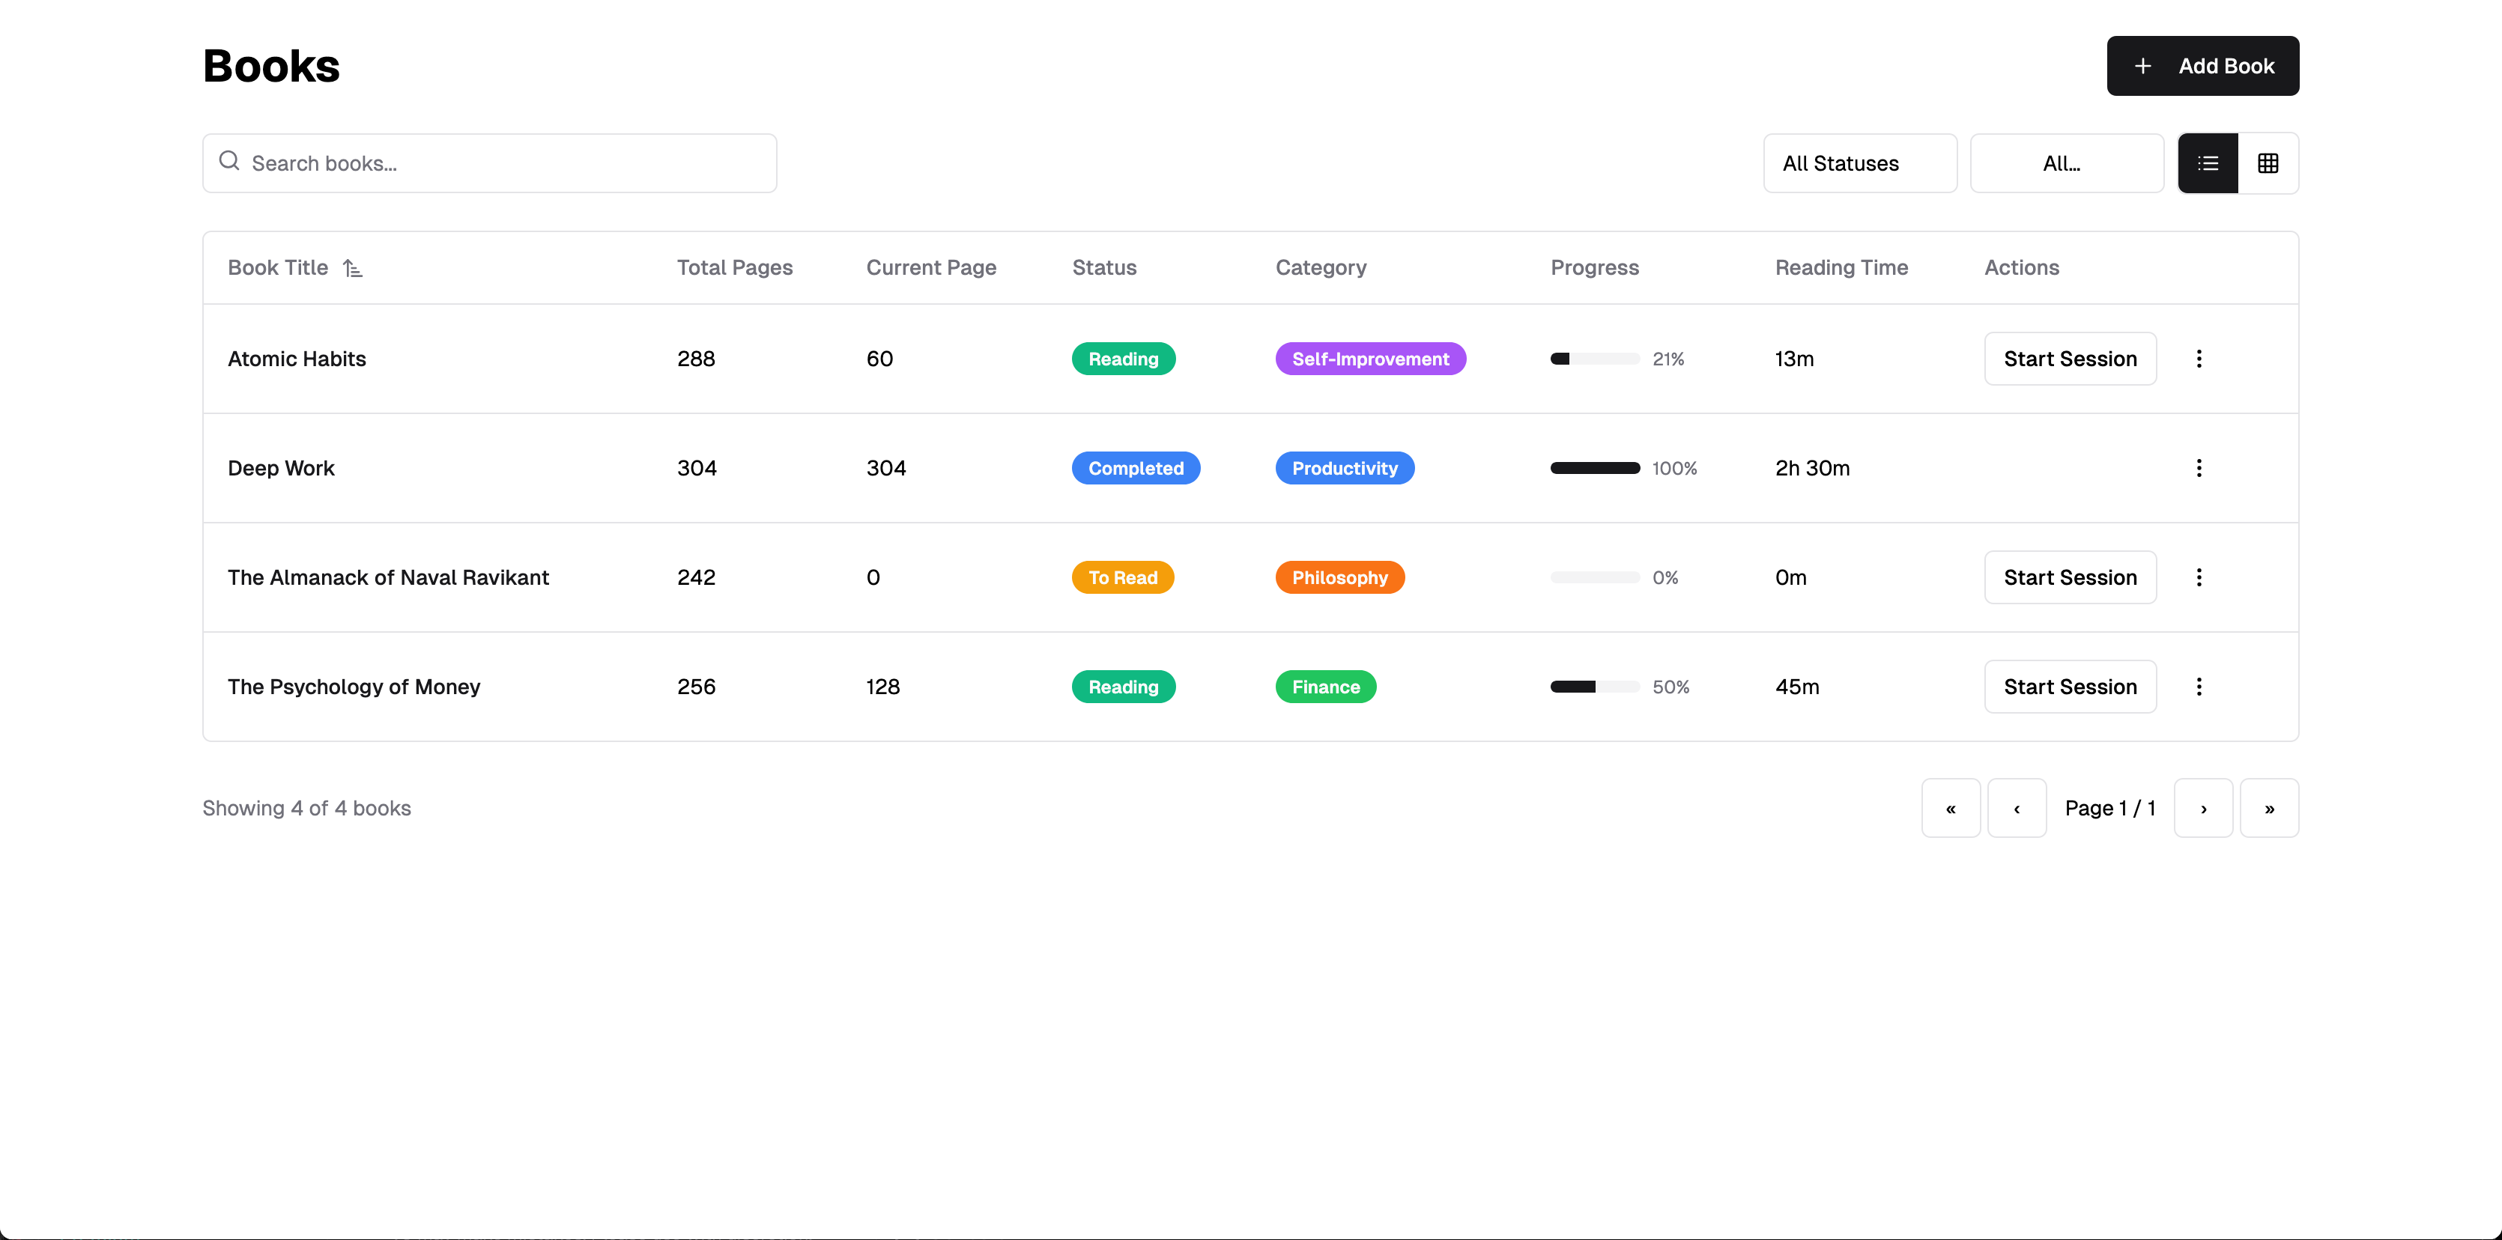Image resolution: width=2502 pixels, height=1240 pixels.
Task: Click the Showing 4 of 4 books text
Action: [x=307, y=808]
